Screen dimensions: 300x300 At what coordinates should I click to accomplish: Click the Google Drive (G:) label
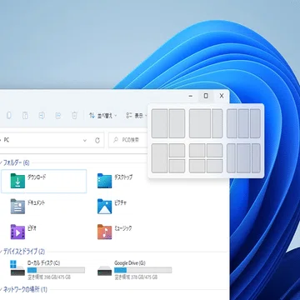pos(130,262)
